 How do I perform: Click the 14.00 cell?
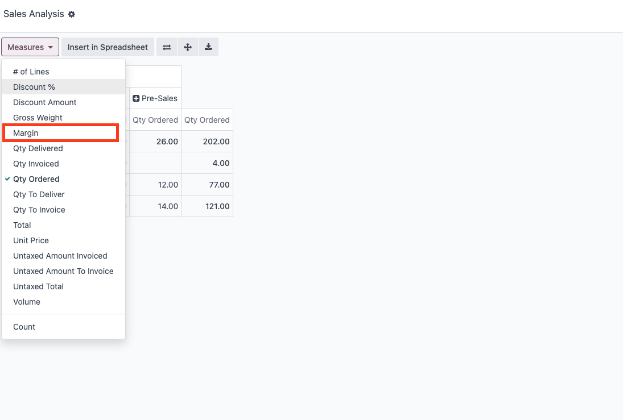pos(155,206)
